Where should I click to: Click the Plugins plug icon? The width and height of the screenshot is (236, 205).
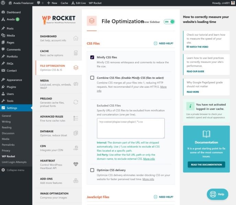click(x=3, y=87)
